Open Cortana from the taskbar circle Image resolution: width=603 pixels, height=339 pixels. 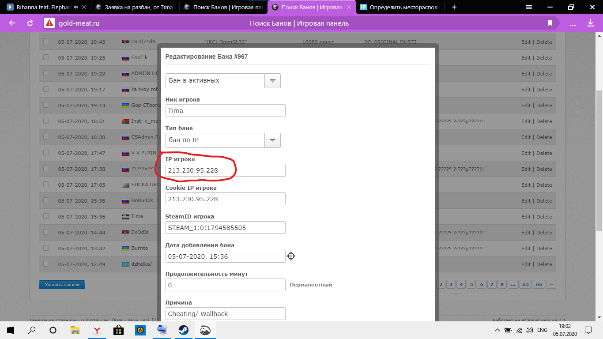coord(53,330)
